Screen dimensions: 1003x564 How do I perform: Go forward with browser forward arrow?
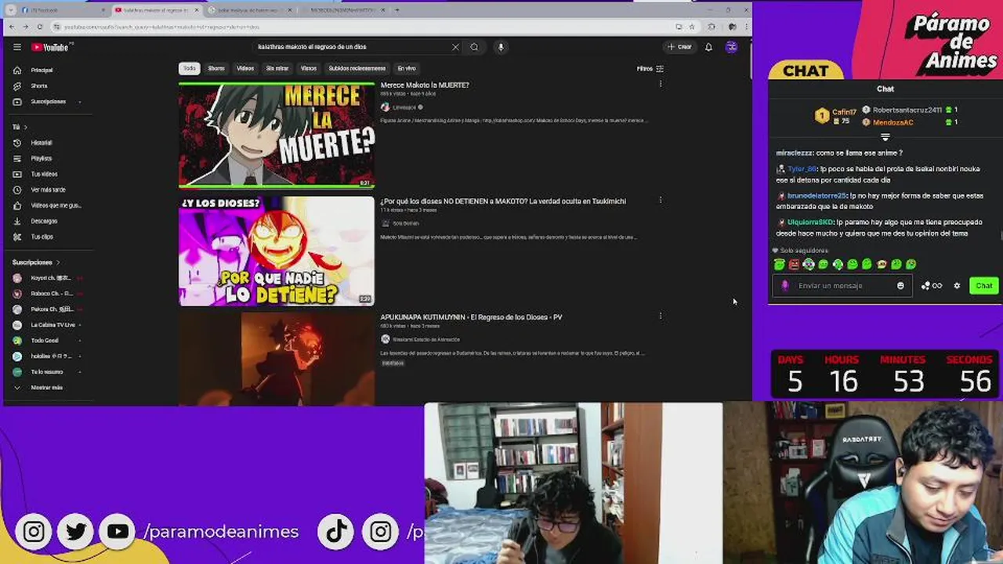26,27
